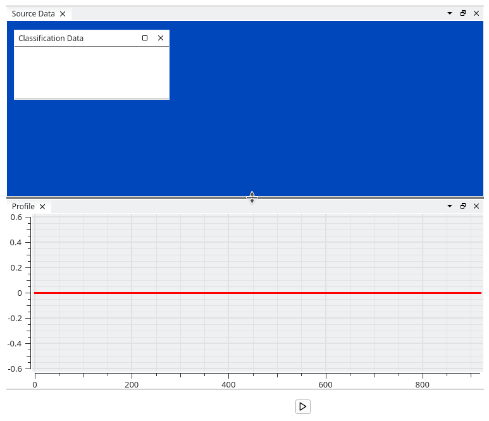The height and width of the screenshot is (421, 489).
Task: Click the 800 x-axis label
Action: click(x=423, y=385)
